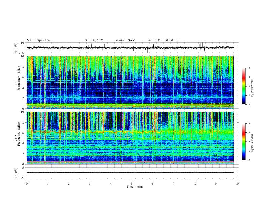This screenshot has height=206, width=267.
Task: Click the 'start UT = 0 : 0 : 0' text
Action: [x=163, y=40]
